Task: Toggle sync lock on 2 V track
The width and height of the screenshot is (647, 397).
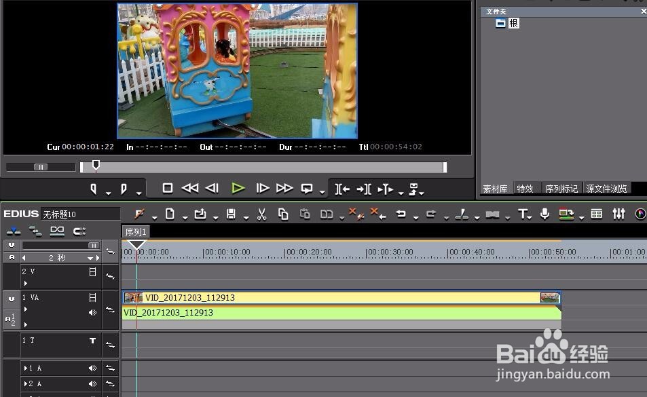Action: (110, 276)
